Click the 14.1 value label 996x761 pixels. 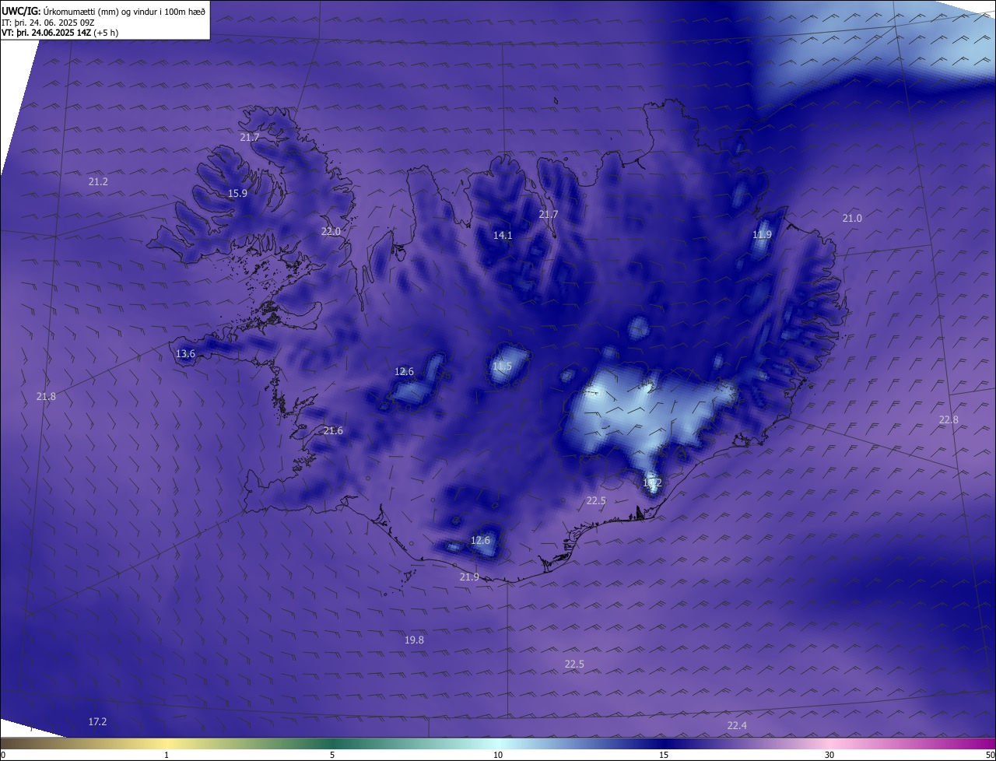point(503,235)
